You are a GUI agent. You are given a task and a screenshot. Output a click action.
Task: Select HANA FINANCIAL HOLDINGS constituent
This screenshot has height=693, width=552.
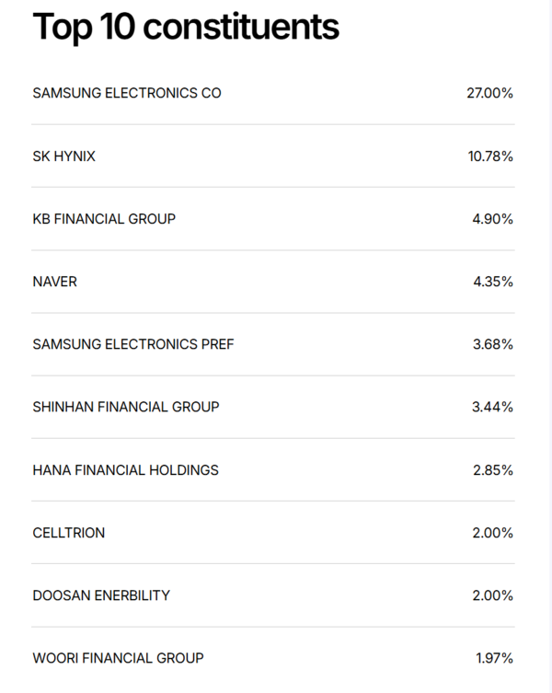click(125, 470)
